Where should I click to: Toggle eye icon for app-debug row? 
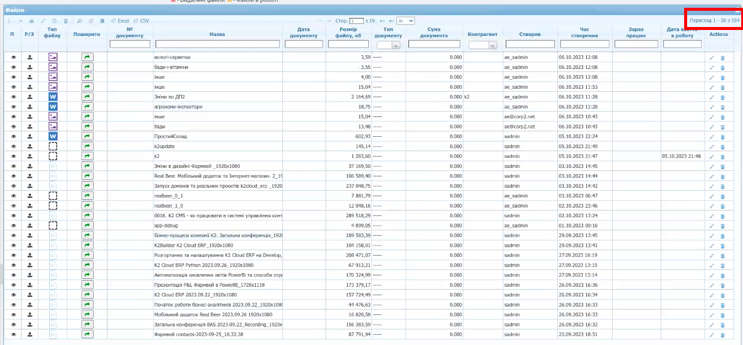coord(13,226)
